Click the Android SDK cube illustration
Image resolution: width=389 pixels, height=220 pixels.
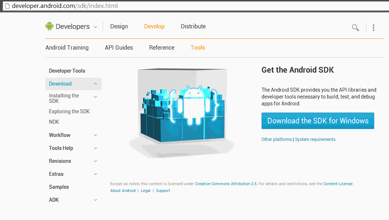pyautogui.click(x=183, y=108)
